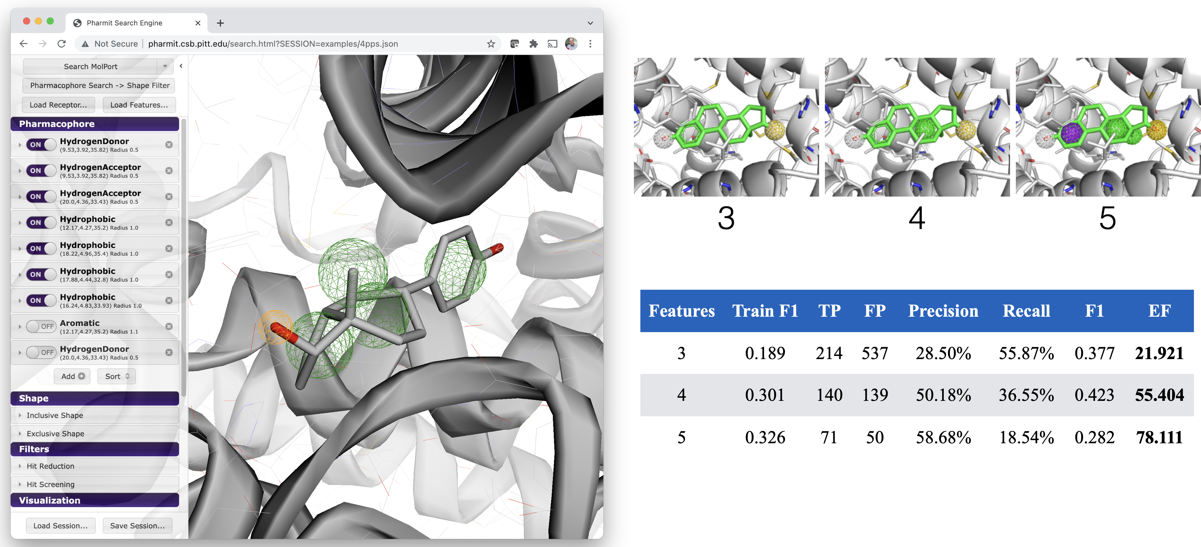Expand the Exclusive Shape section
Viewport: 1201px width, 547px height.
pos(95,433)
